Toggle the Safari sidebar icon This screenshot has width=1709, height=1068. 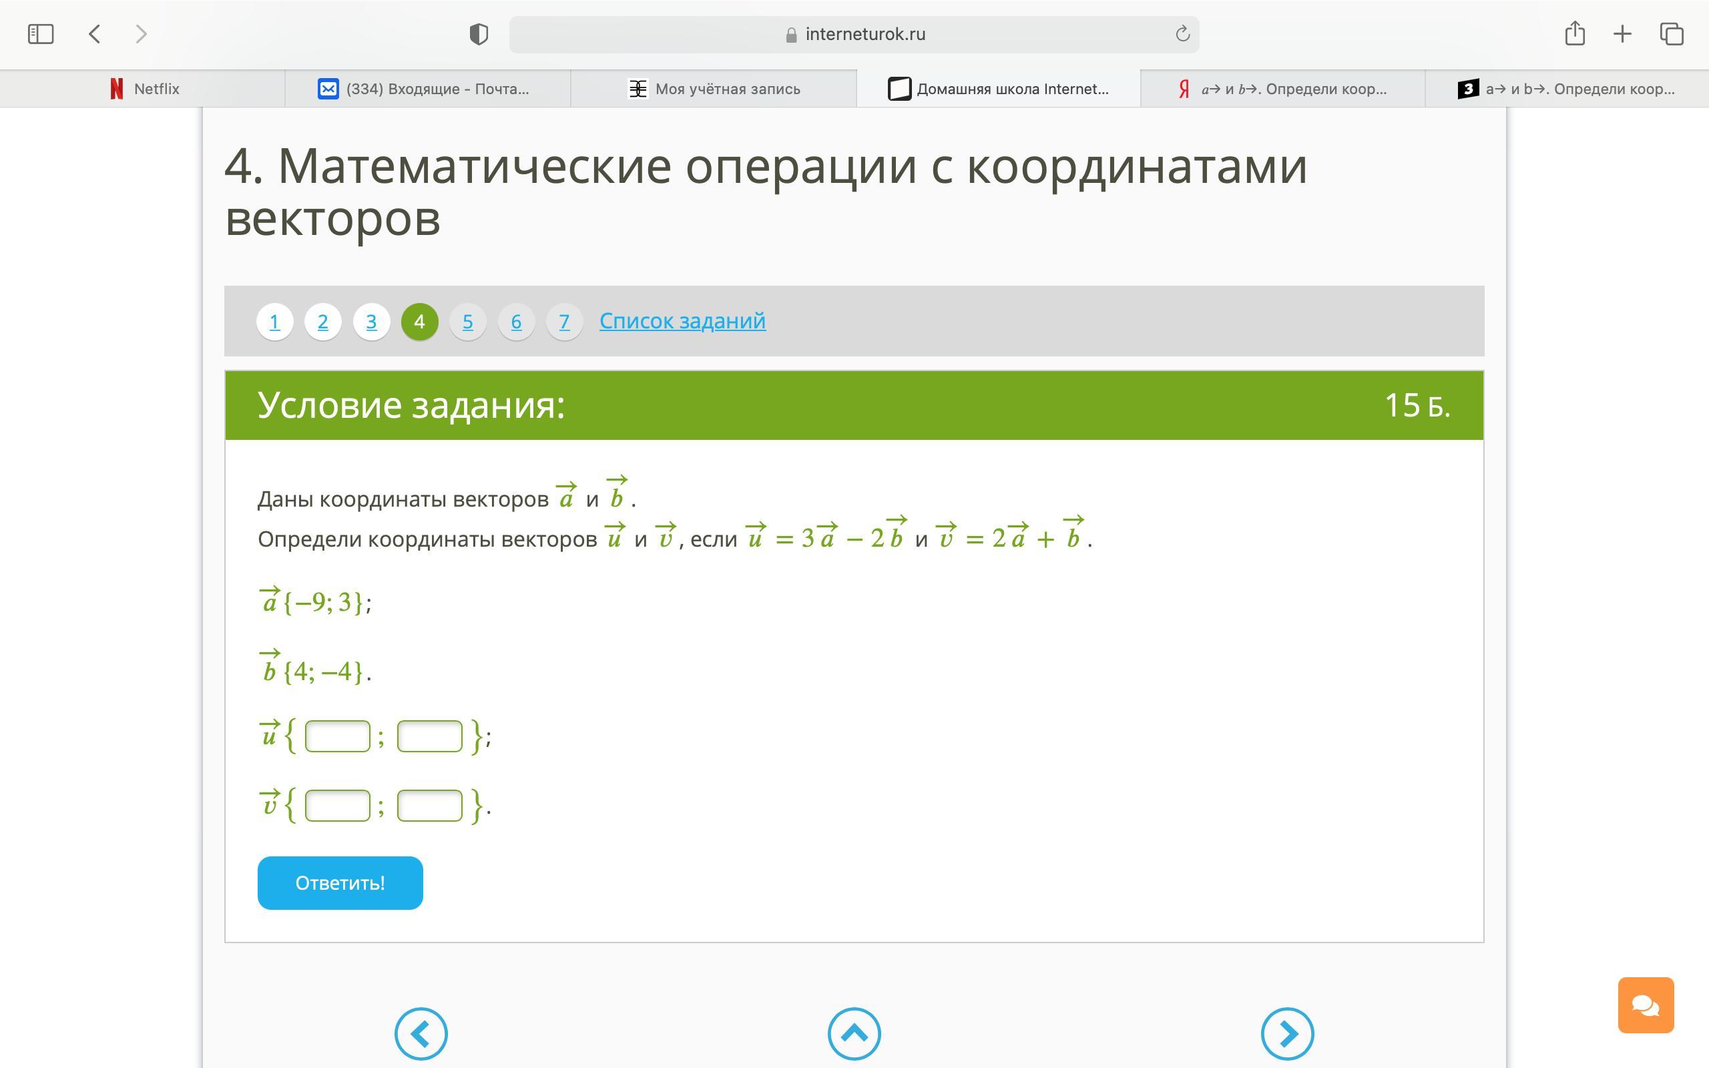pyautogui.click(x=40, y=34)
